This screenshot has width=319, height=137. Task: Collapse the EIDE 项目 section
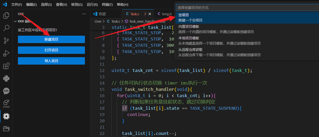click(x=15, y=22)
